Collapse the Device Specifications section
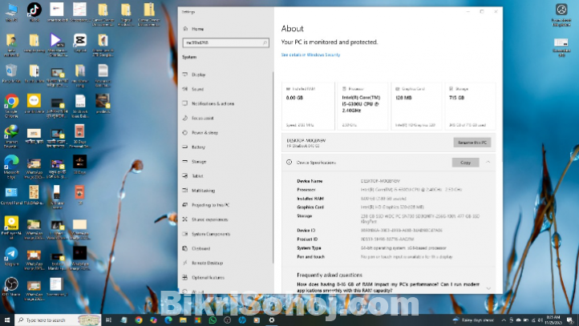 pos(488,163)
